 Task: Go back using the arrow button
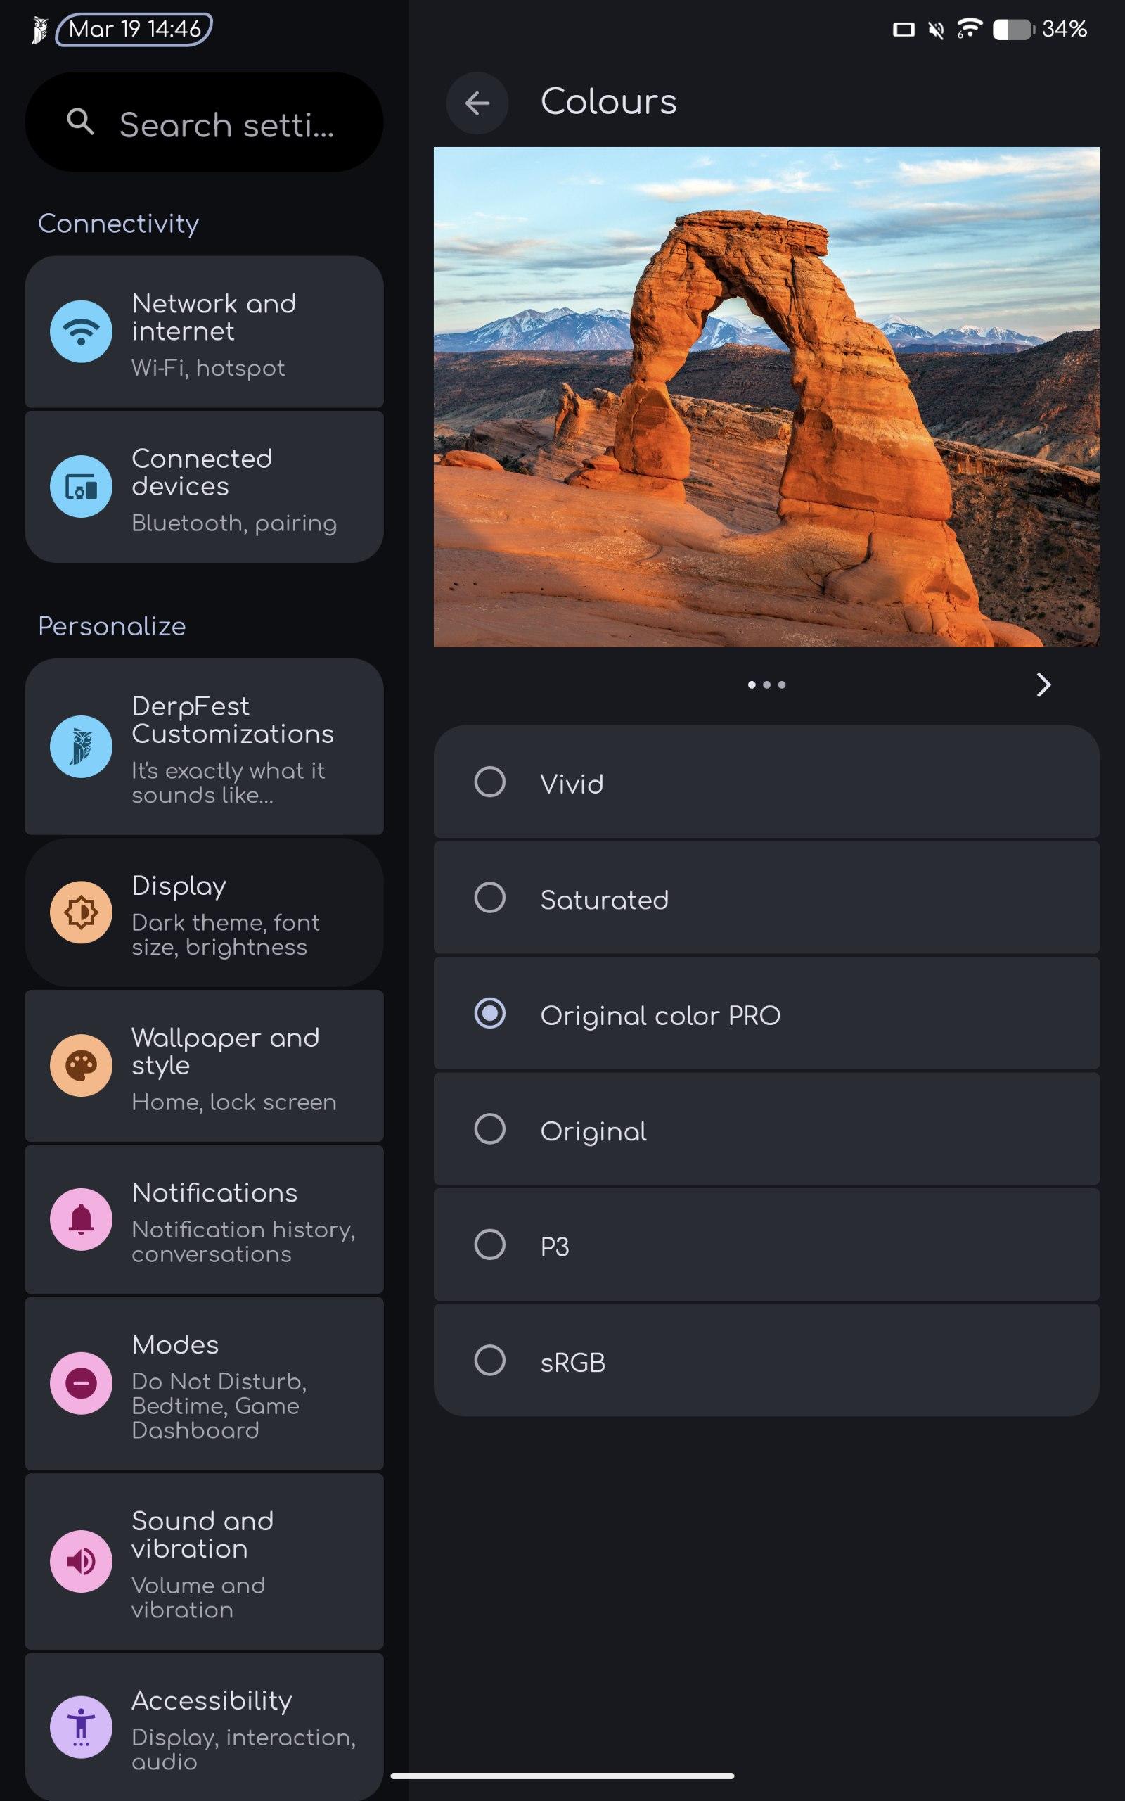point(477,103)
